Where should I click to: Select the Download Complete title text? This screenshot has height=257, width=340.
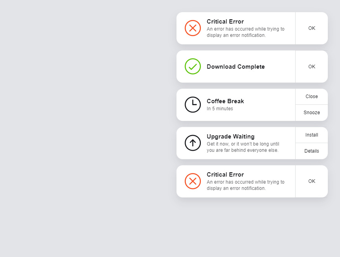click(236, 67)
